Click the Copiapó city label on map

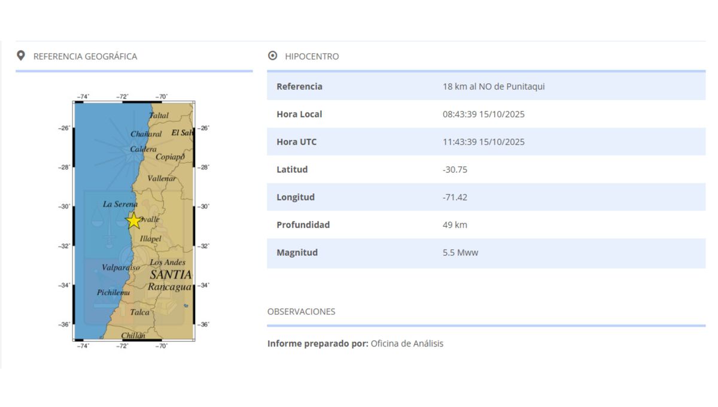[170, 157]
